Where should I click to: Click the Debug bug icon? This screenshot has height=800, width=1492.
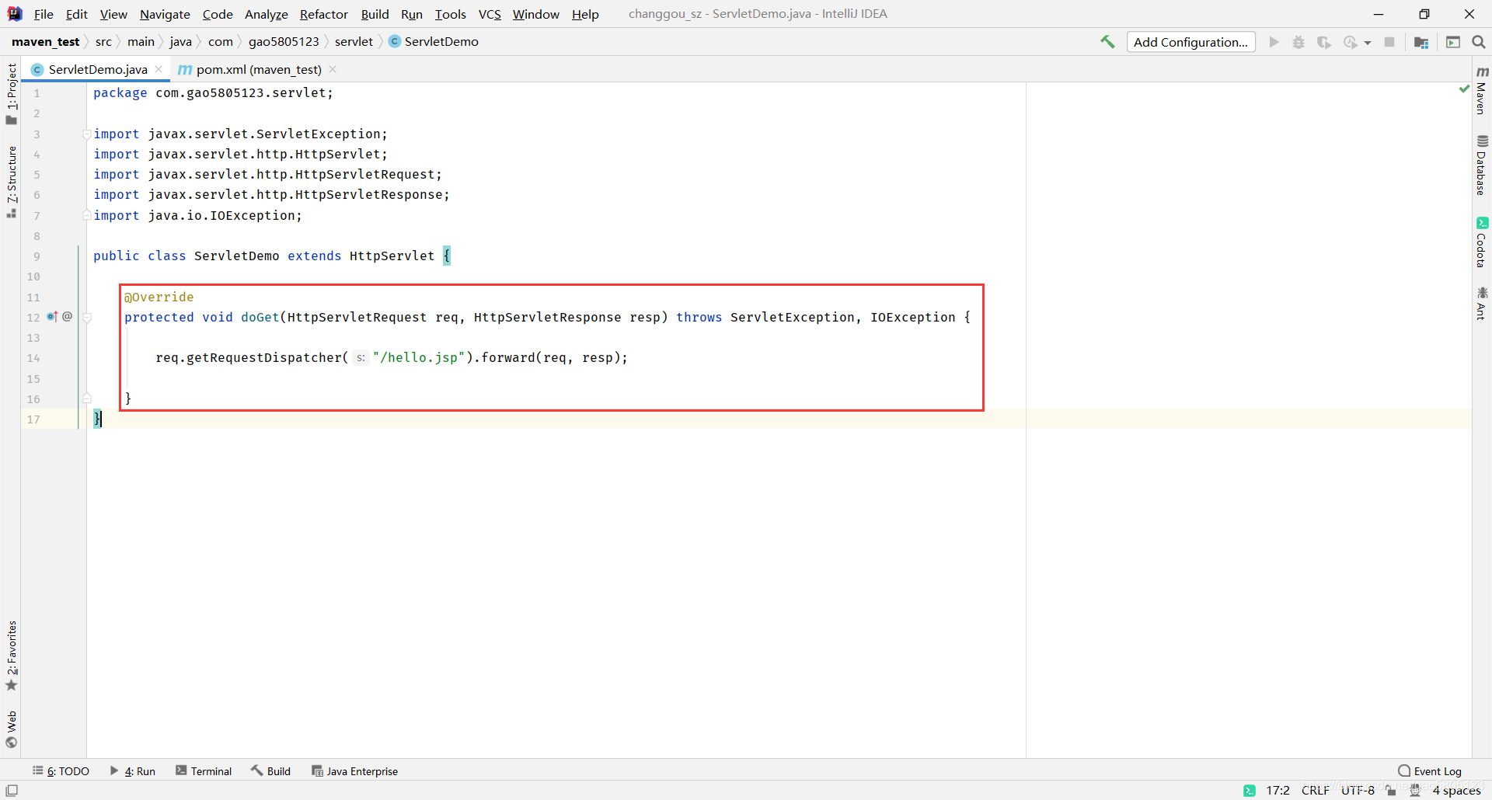[1299, 42]
